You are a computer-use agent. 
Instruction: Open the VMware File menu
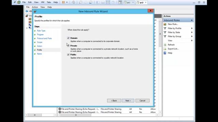point(24,2)
